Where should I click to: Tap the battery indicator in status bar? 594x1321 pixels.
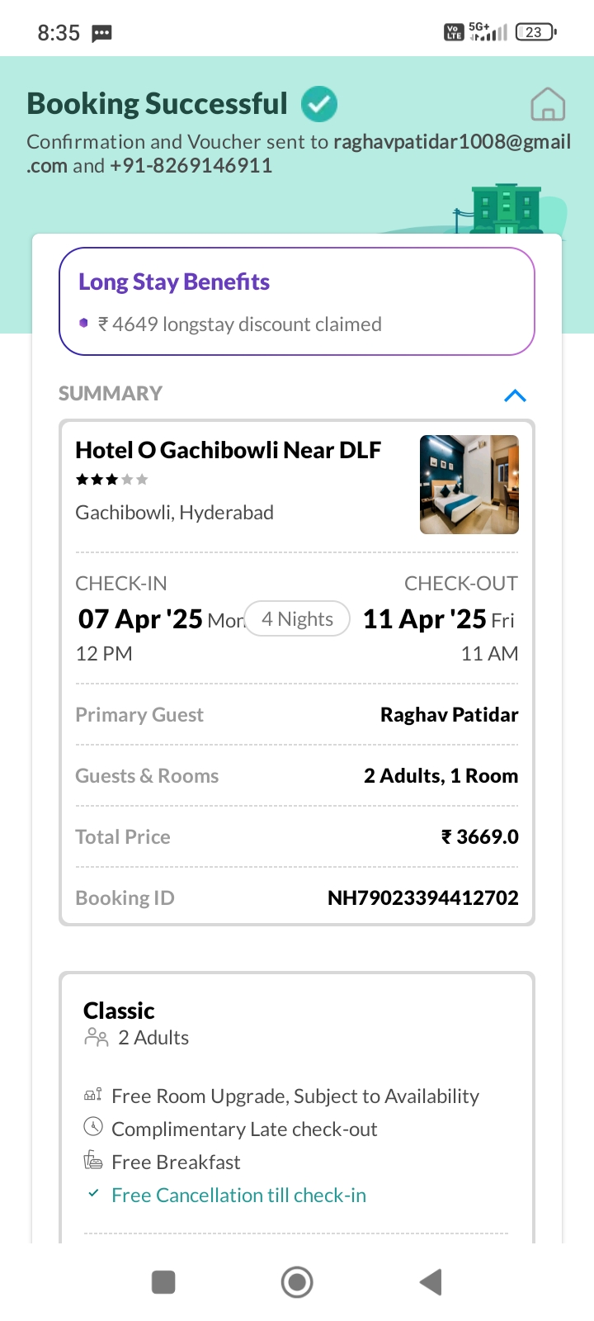(535, 32)
